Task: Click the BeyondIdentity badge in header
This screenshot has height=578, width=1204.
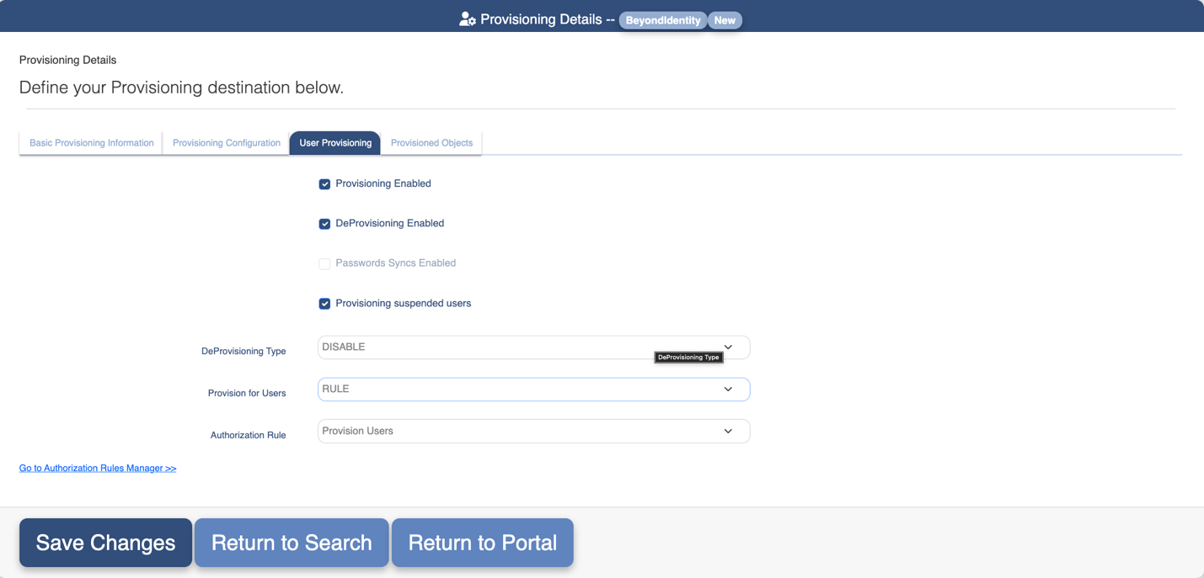Action: (x=663, y=20)
